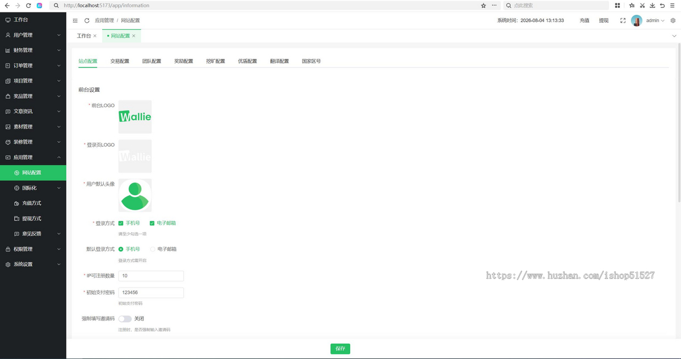Open the 国家区号 tab

click(312, 61)
